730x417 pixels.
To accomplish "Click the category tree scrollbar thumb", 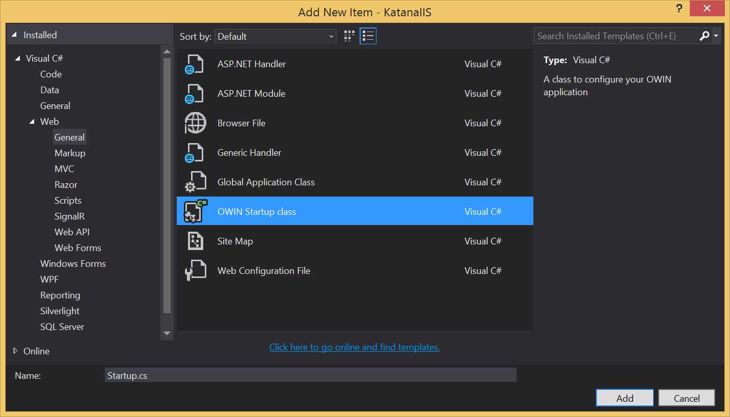I will (167, 186).
